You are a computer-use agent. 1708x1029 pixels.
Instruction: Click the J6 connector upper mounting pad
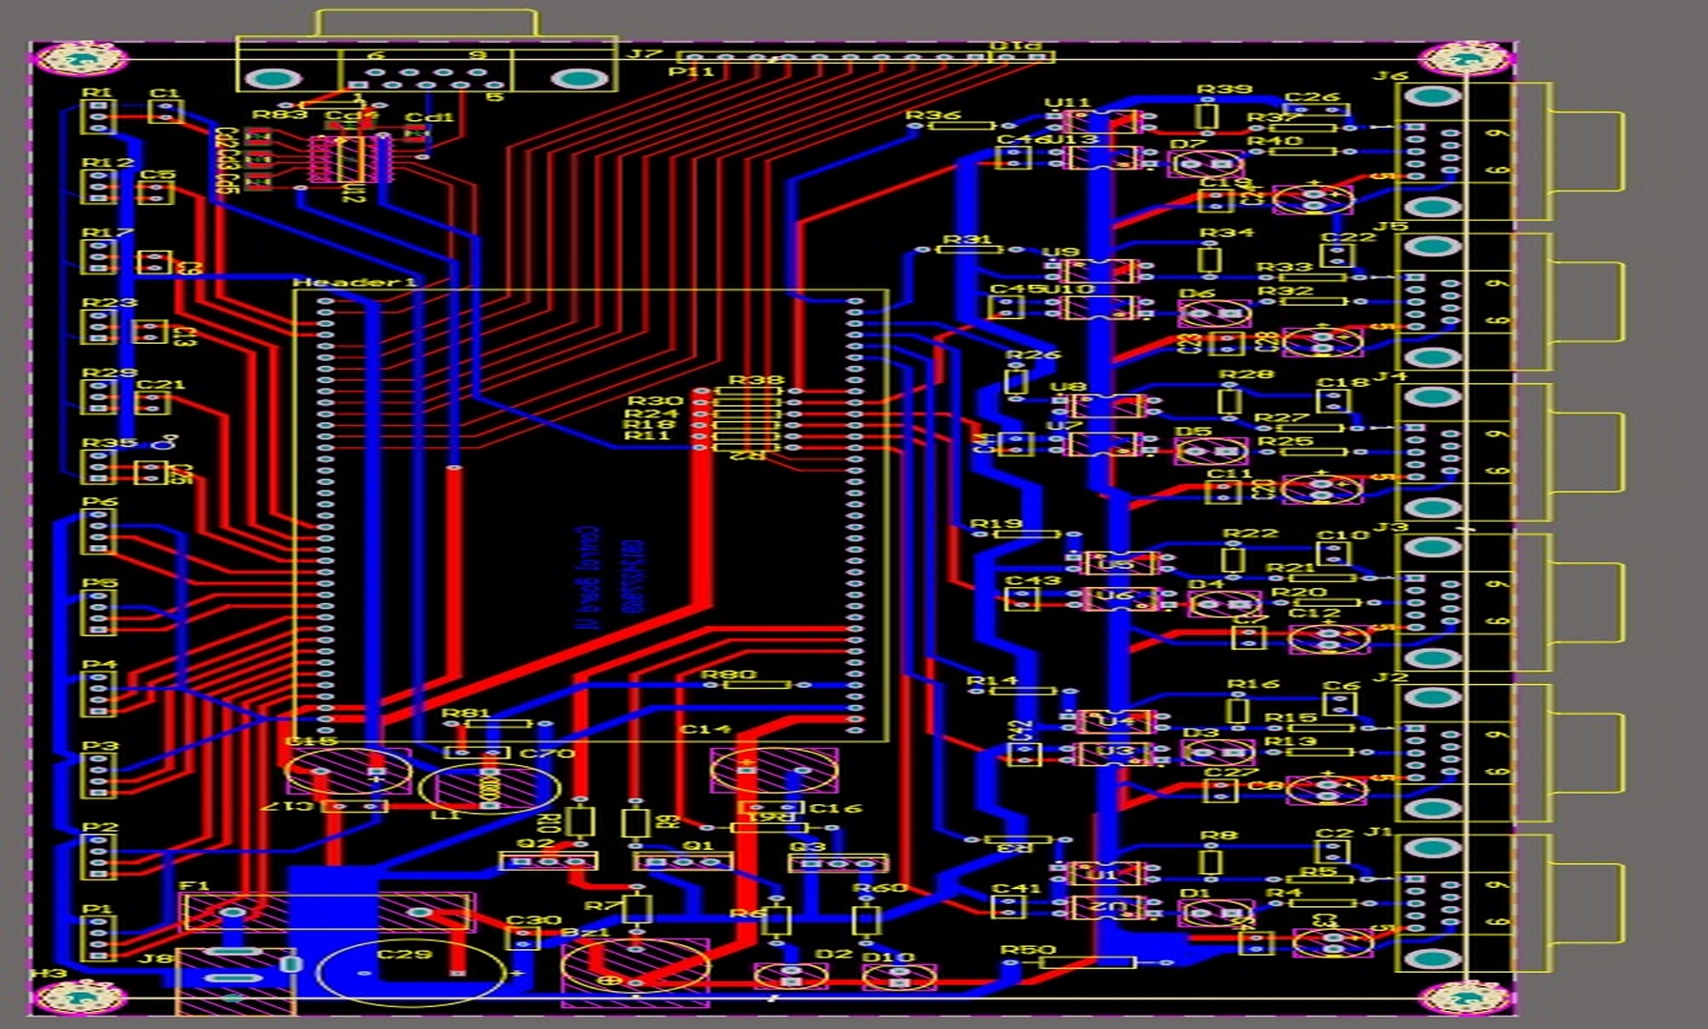1433,96
